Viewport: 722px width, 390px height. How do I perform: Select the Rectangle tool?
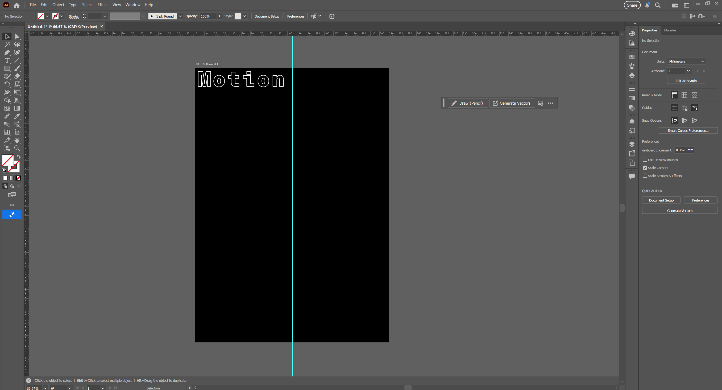pos(7,68)
